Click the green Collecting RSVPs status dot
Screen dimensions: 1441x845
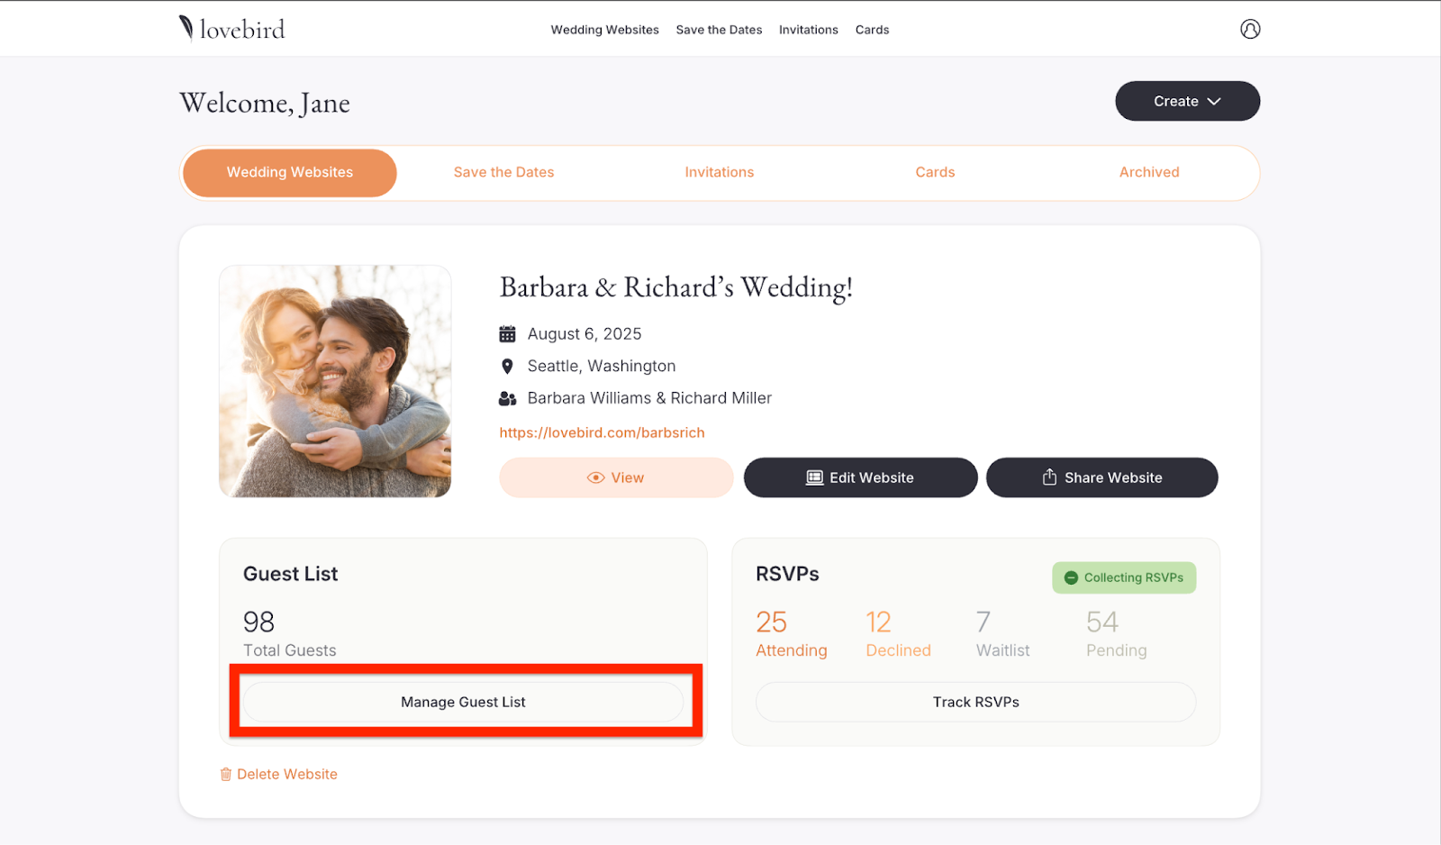point(1071,578)
